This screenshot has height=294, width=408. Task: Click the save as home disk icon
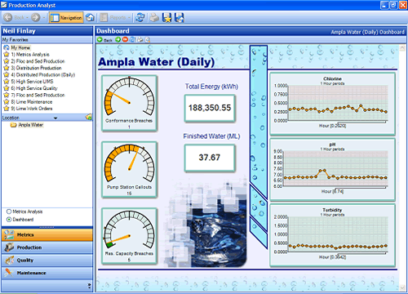tap(180, 18)
